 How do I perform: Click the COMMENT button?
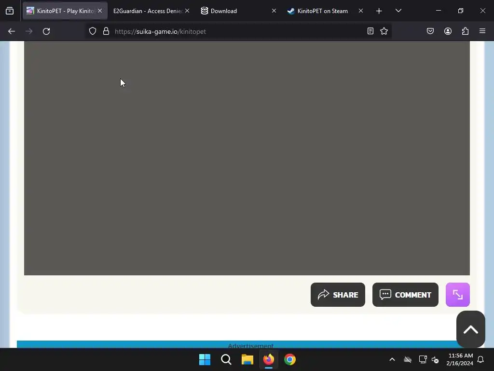[405, 295]
